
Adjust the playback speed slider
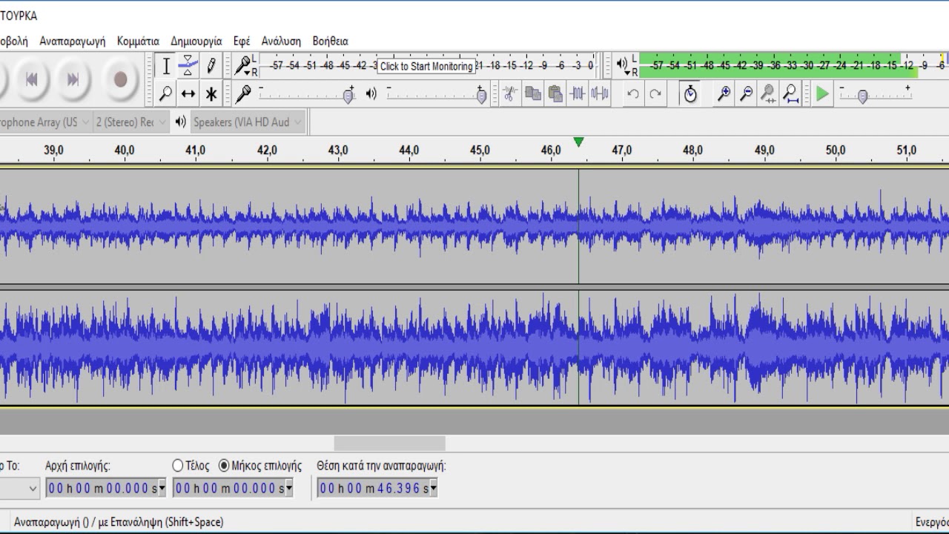pos(862,96)
